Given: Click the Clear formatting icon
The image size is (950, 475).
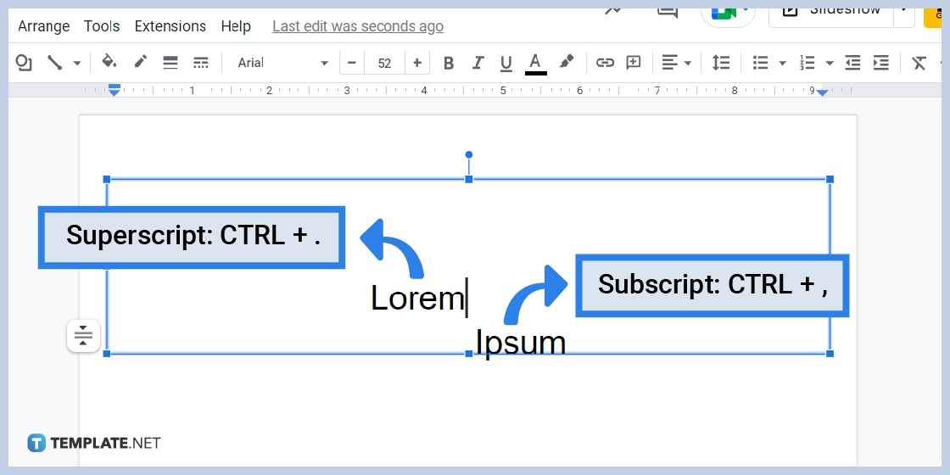Looking at the screenshot, I should [x=919, y=63].
